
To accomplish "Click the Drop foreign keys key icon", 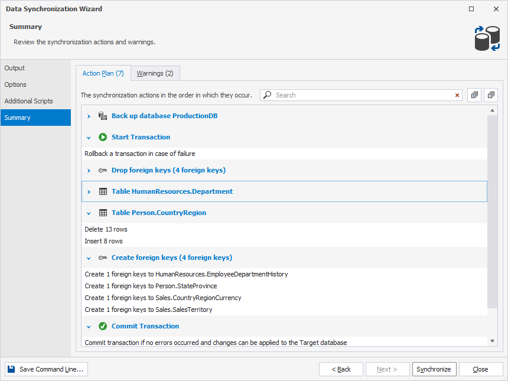I will (x=103, y=170).
